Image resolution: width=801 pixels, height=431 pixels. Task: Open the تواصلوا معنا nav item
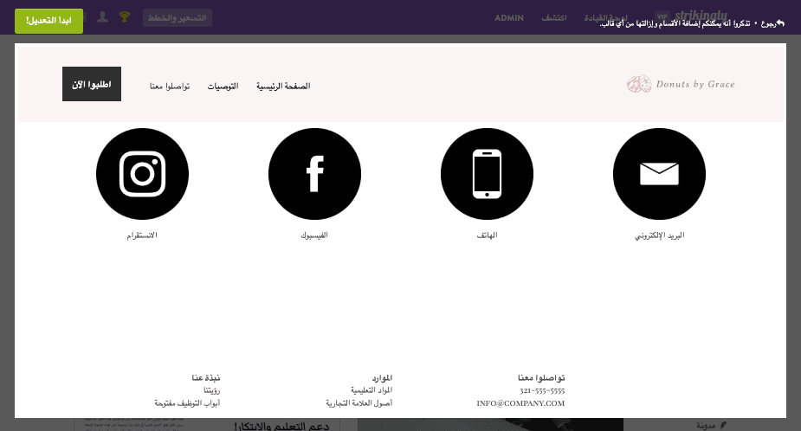[170, 86]
